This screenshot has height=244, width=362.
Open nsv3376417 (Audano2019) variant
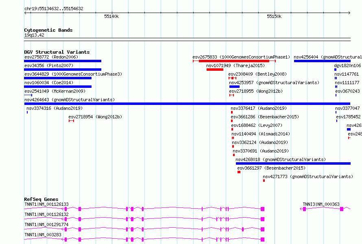259,108
